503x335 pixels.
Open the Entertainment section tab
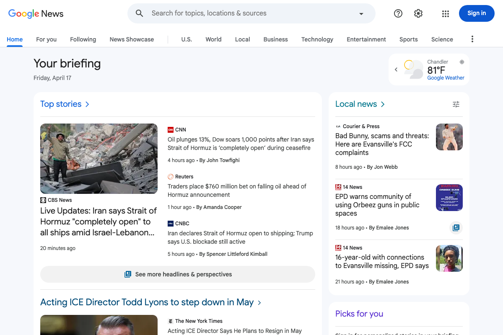(x=366, y=39)
